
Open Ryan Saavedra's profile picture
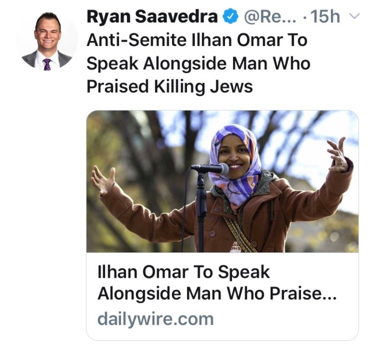(47, 41)
